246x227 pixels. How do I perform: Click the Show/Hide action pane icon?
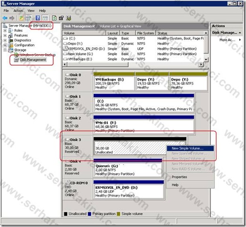pyautogui.click(x=45, y=18)
